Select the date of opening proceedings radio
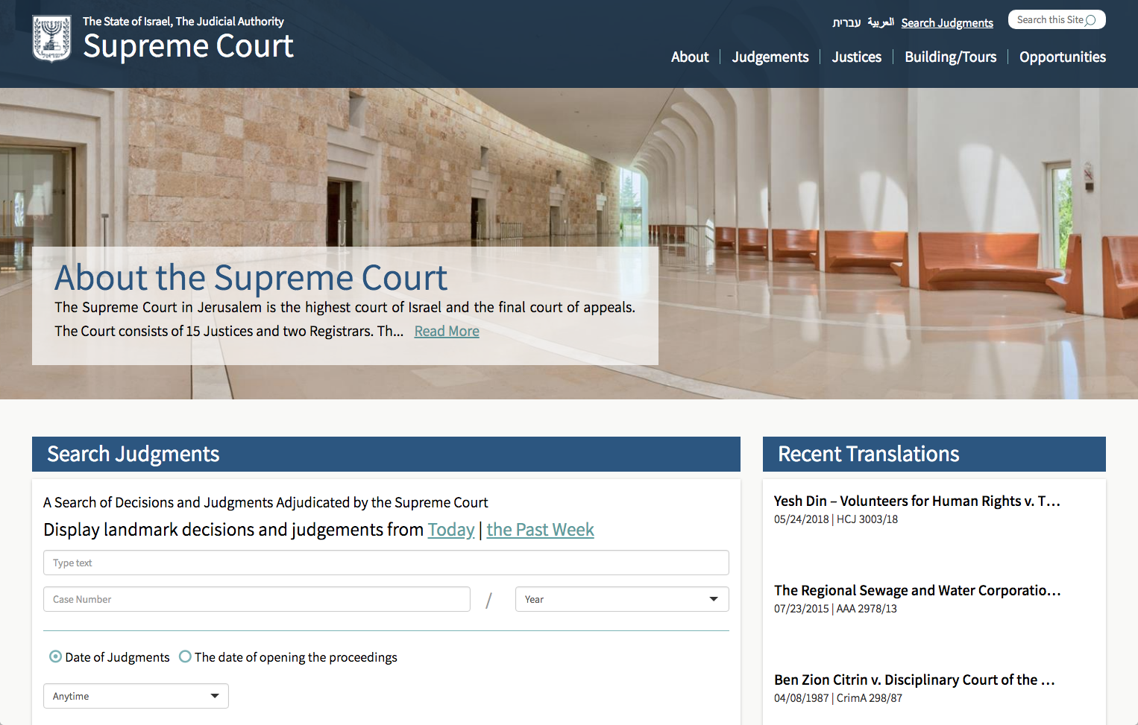The image size is (1138, 725). tap(185, 656)
